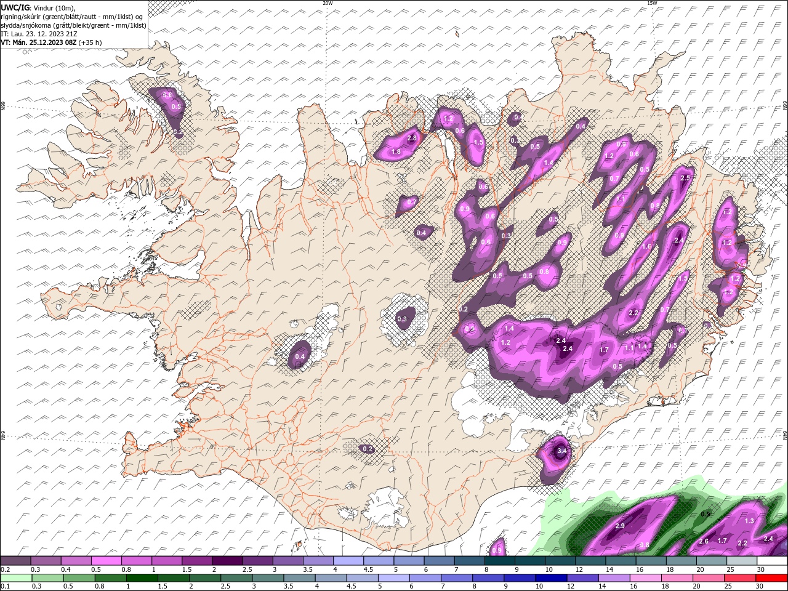Click the 'slydda/snjókoma' legend description line
This screenshot has width=788, height=591.
[x=74, y=25]
